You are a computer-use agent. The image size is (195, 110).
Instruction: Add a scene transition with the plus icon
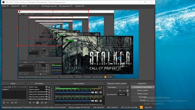click(120, 91)
